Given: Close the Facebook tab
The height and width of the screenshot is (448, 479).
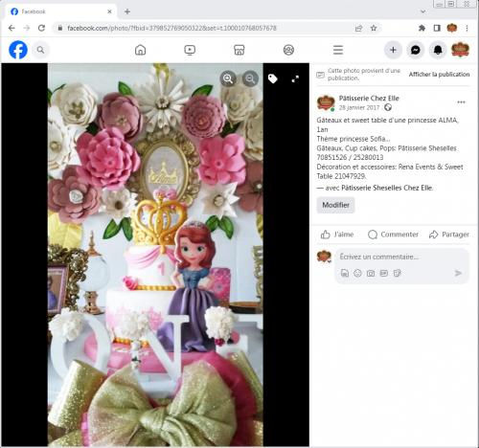Looking at the screenshot, I should point(109,11).
